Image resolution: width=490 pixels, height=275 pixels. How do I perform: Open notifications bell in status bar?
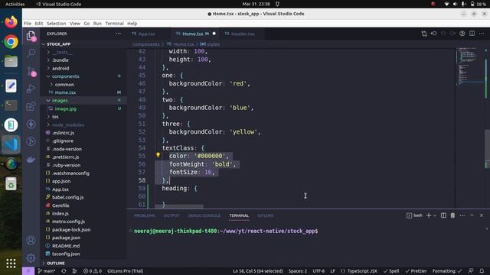tap(482, 271)
